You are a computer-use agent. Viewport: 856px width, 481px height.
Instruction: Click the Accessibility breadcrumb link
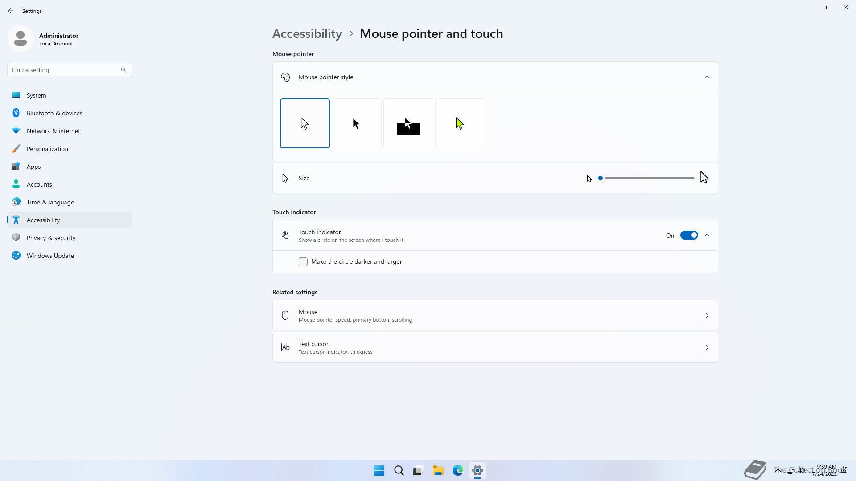click(x=307, y=34)
